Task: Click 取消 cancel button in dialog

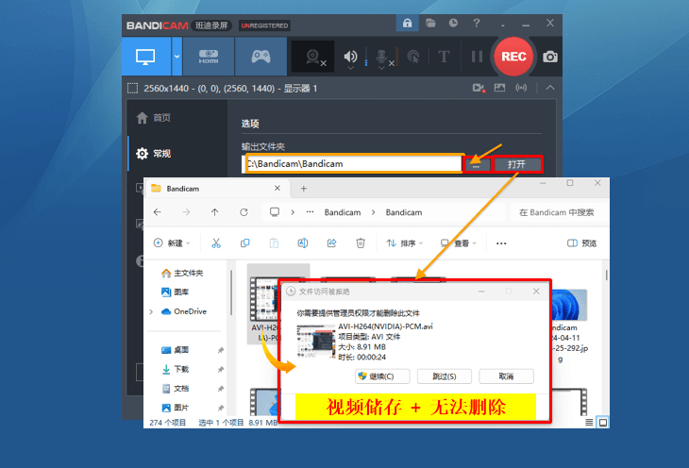Action: (506, 376)
